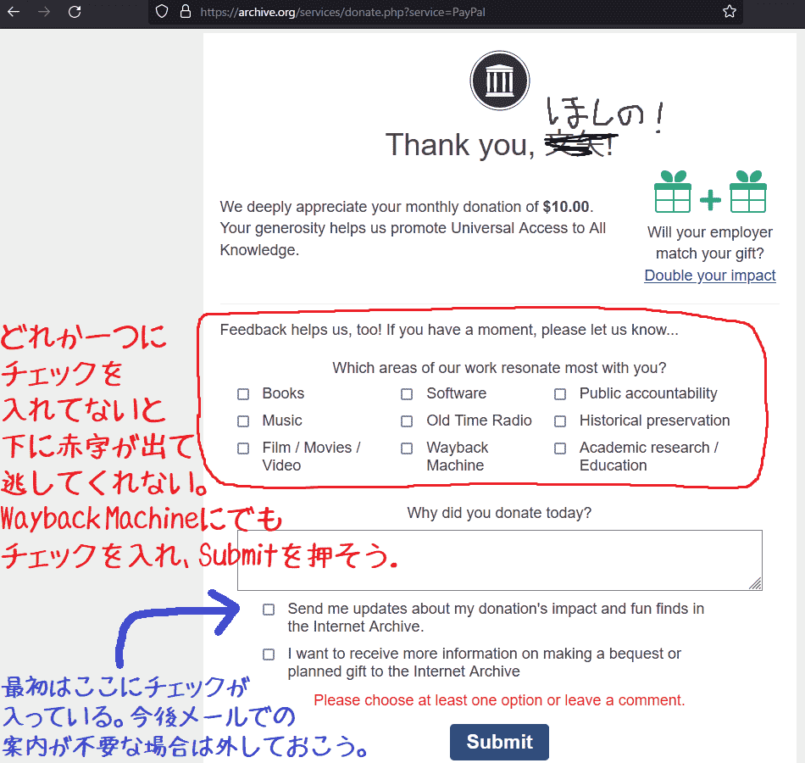The width and height of the screenshot is (805, 763).
Task: Check the Historical preservation checkbox
Action: pos(560,421)
